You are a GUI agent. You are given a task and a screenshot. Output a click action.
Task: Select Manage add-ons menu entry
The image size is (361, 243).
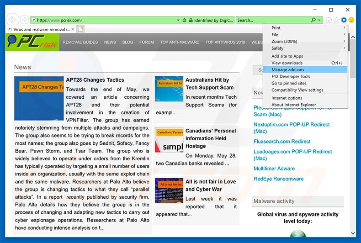305,69
